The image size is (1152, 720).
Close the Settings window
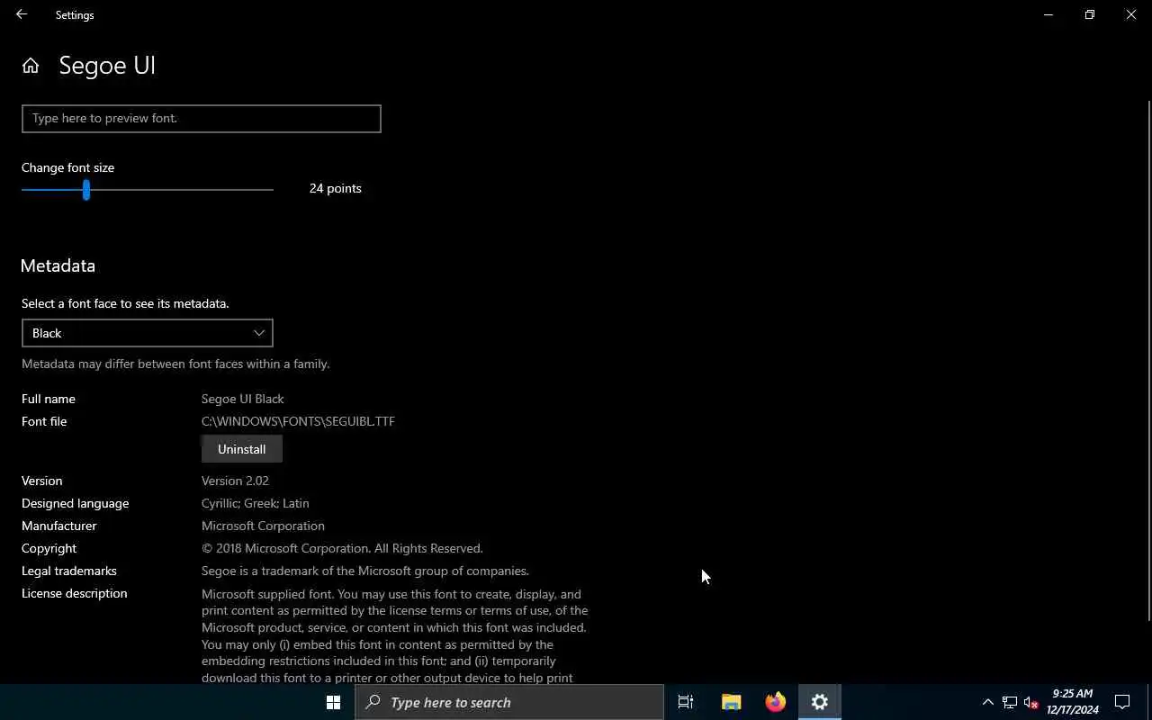tap(1131, 14)
